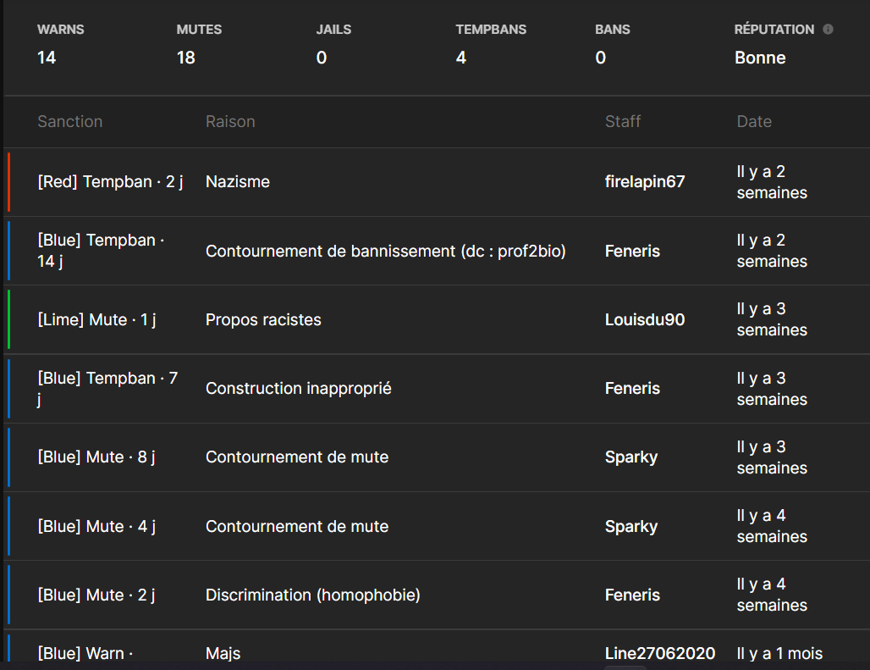870x670 pixels.
Task: Select the Discrimination (homophobie) sanction entry
Action: [x=312, y=595]
